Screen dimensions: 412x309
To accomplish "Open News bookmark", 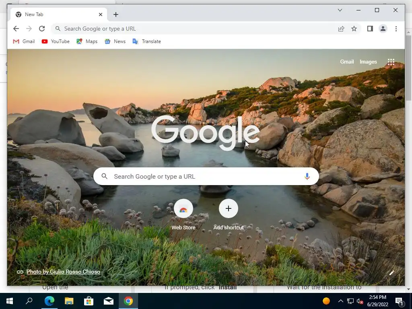I will (115, 41).
